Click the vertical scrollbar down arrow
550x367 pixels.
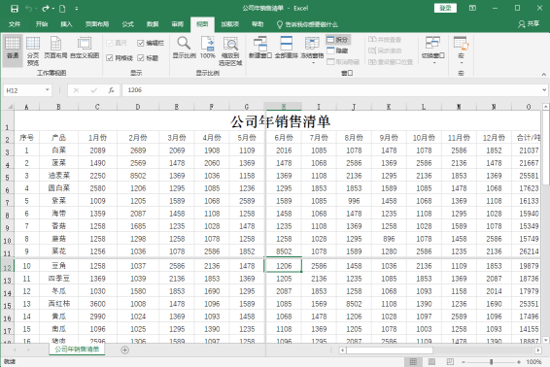click(x=546, y=340)
